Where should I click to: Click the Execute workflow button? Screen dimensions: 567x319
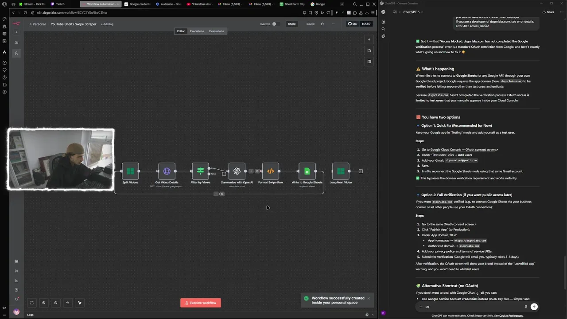(201, 303)
